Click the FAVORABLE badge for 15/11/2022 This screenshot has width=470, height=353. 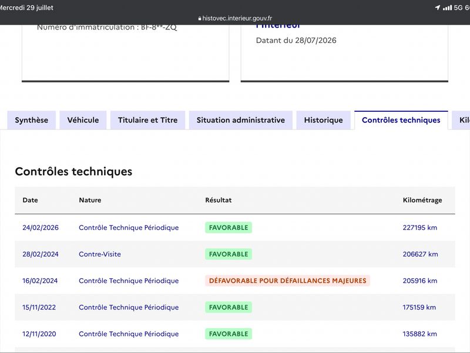229,307
